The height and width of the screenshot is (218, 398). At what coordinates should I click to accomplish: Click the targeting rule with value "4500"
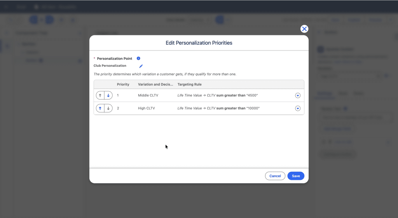click(x=218, y=96)
